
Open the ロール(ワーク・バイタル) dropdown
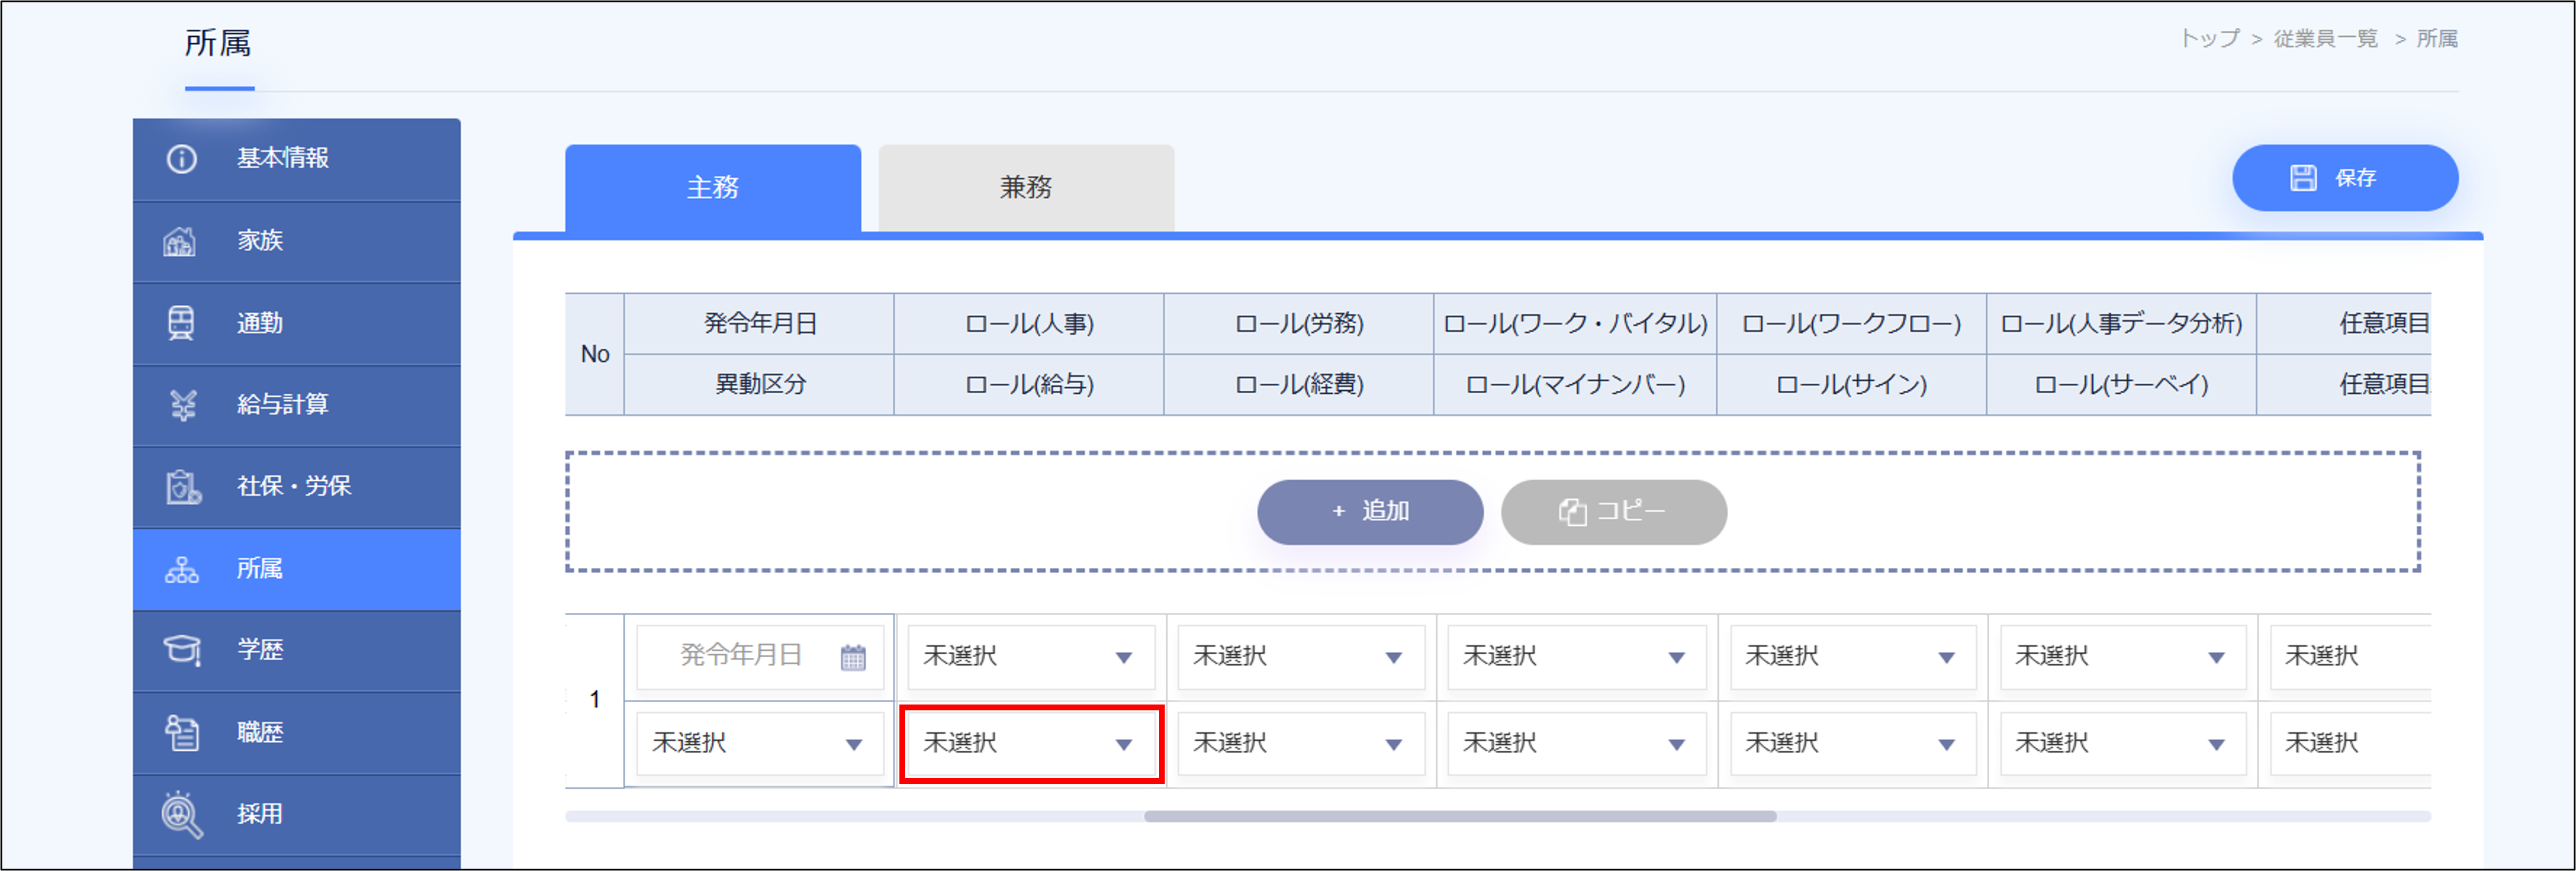click(1577, 657)
